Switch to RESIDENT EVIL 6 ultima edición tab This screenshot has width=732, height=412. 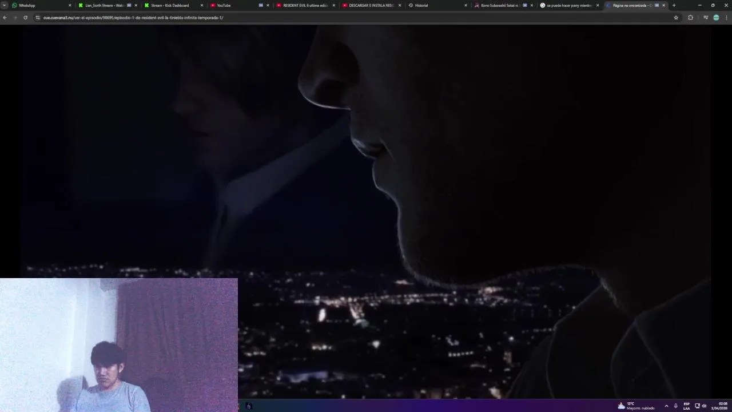pyautogui.click(x=305, y=5)
